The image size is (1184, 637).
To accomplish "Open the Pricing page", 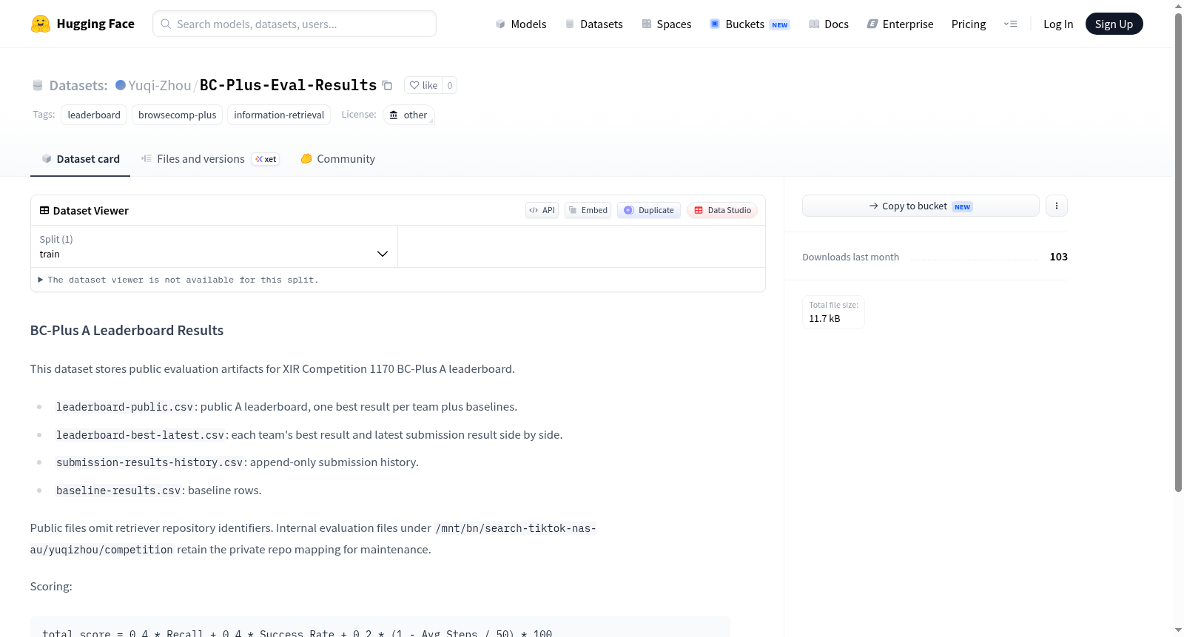I will click(969, 24).
